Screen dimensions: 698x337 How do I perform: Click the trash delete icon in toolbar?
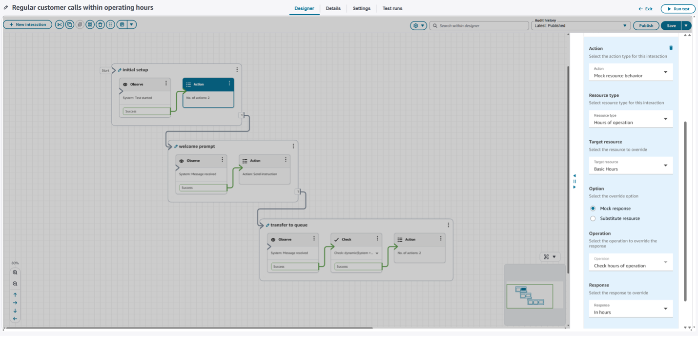click(100, 24)
